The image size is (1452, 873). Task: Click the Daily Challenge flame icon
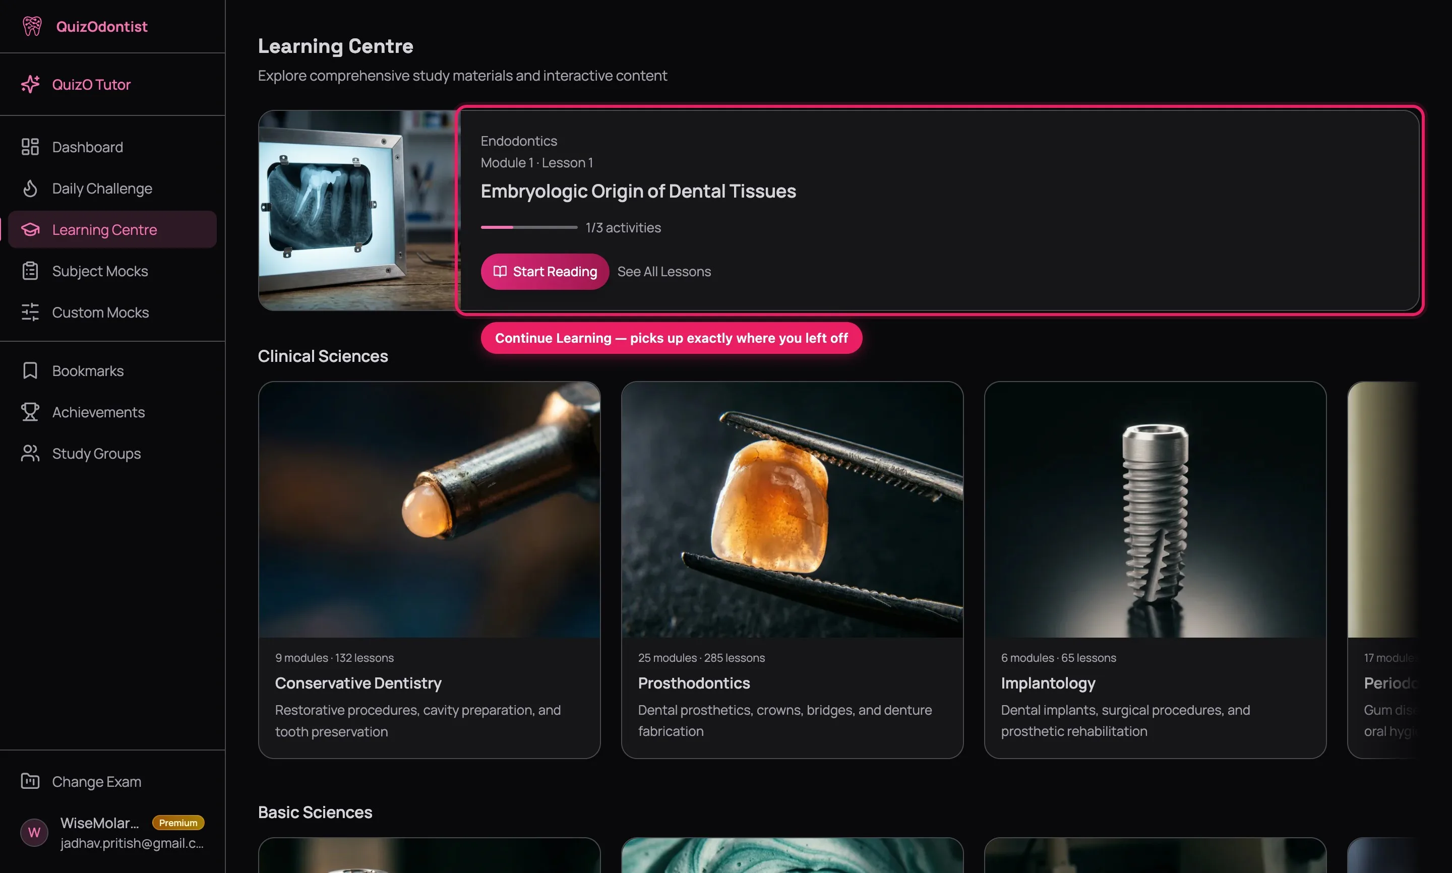click(x=30, y=188)
